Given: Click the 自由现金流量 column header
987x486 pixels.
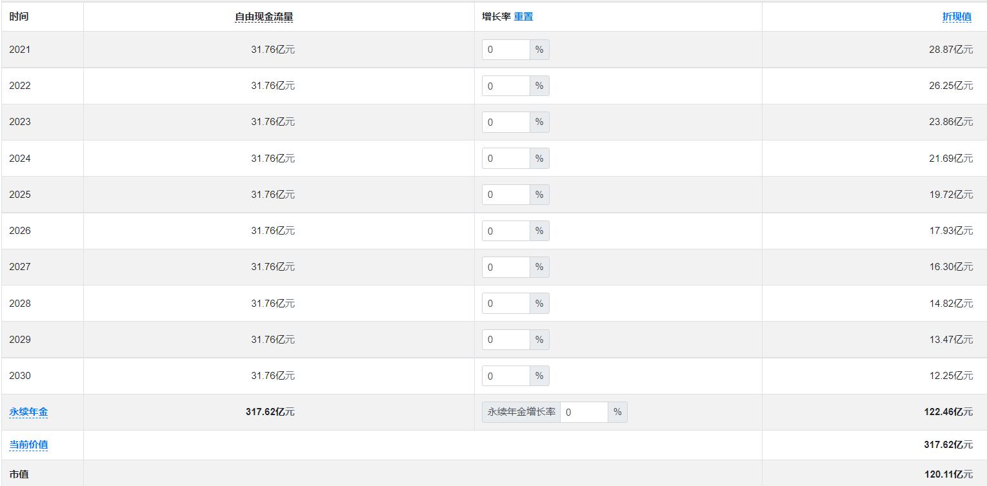Looking at the screenshot, I should point(263,17).
